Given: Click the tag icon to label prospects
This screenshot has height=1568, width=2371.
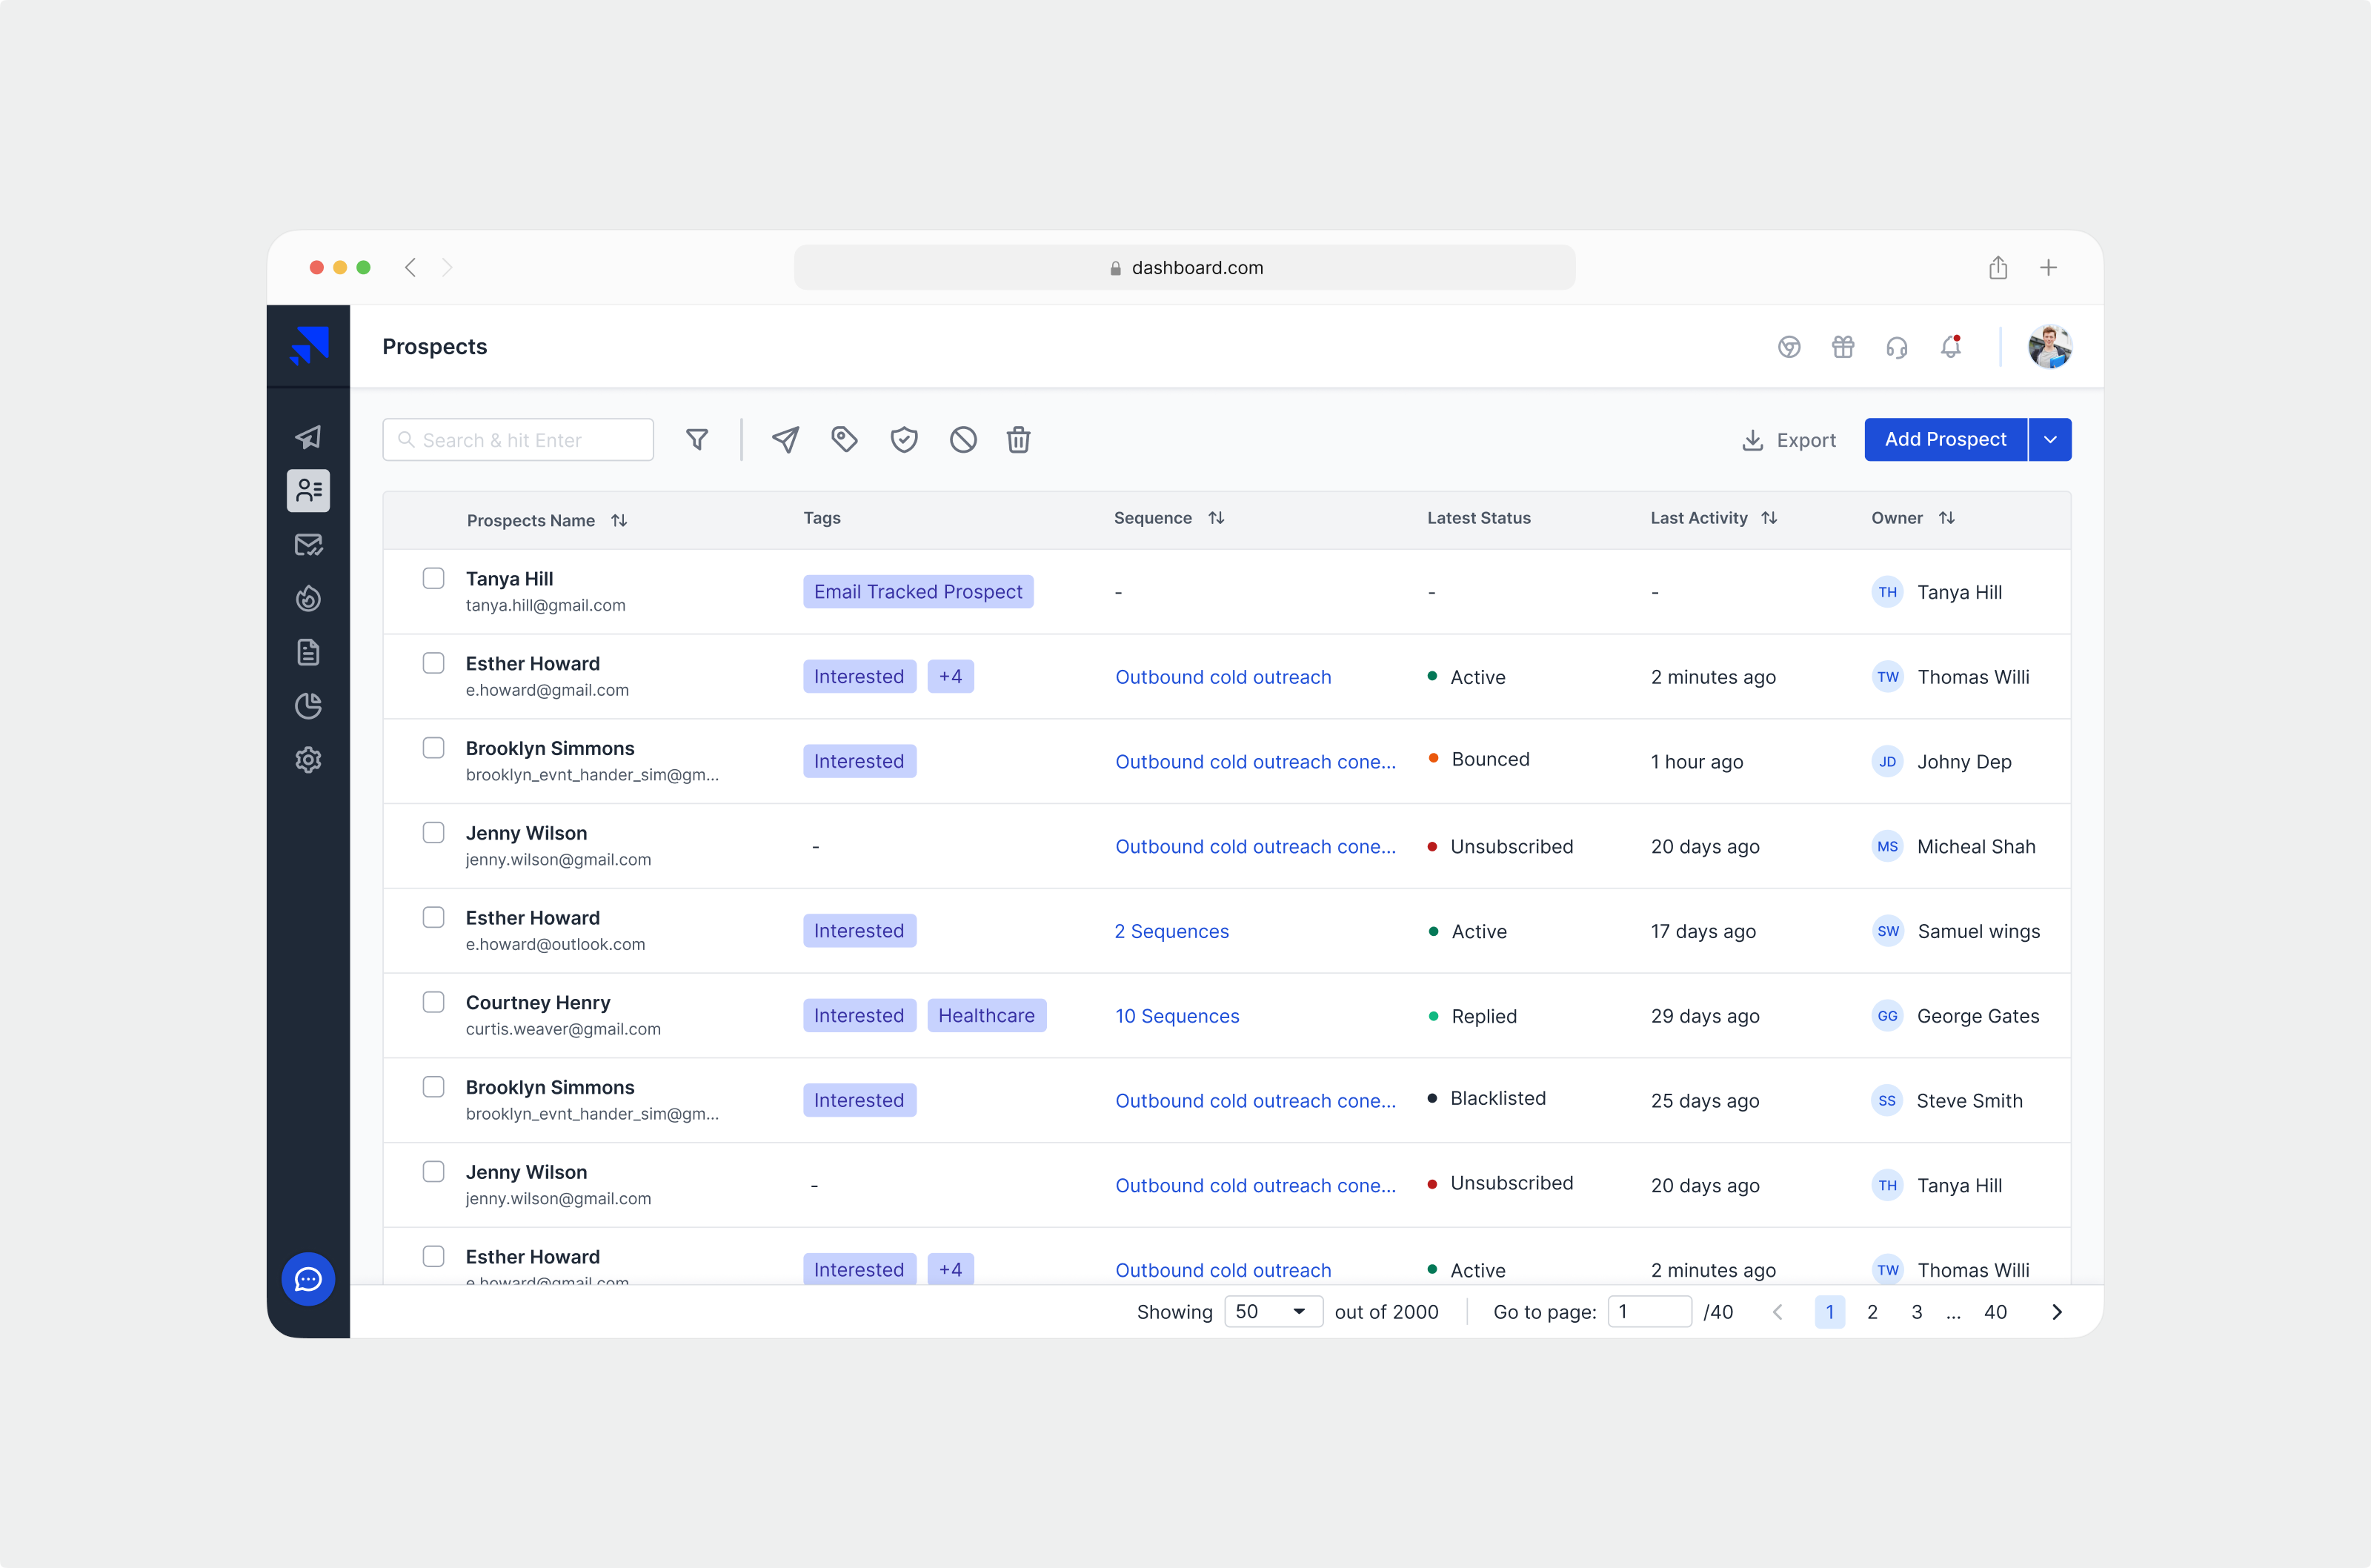Looking at the screenshot, I should tap(845, 440).
